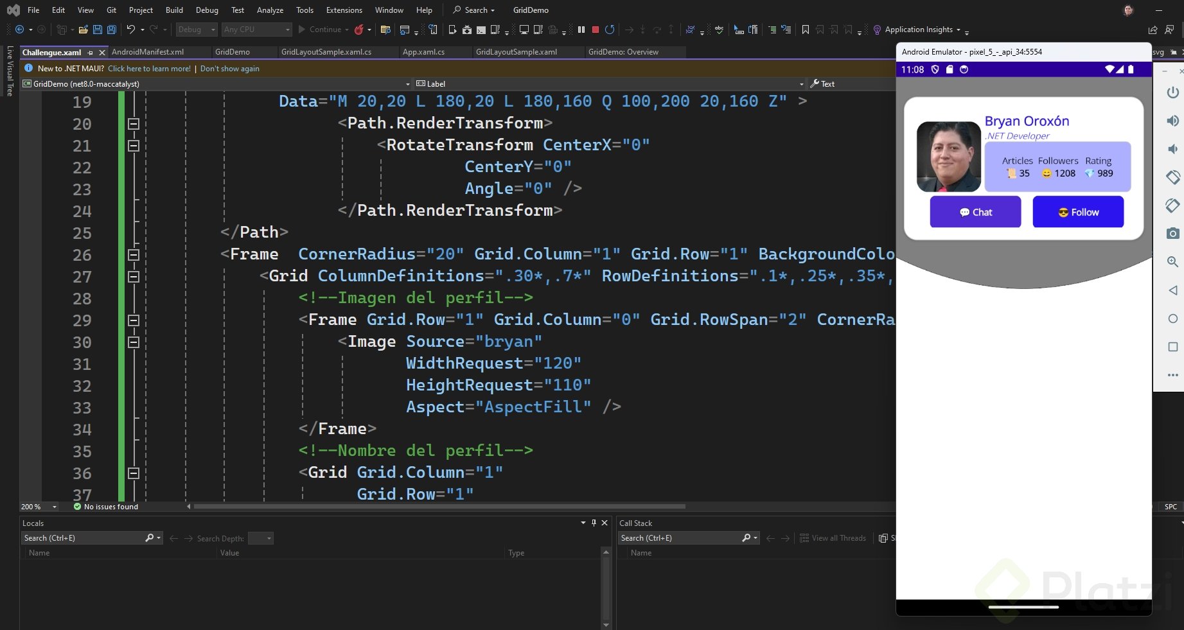The height and width of the screenshot is (630, 1184).
Task: Click the Hot Reload flame icon
Action: pyautogui.click(x=359, y=30)
